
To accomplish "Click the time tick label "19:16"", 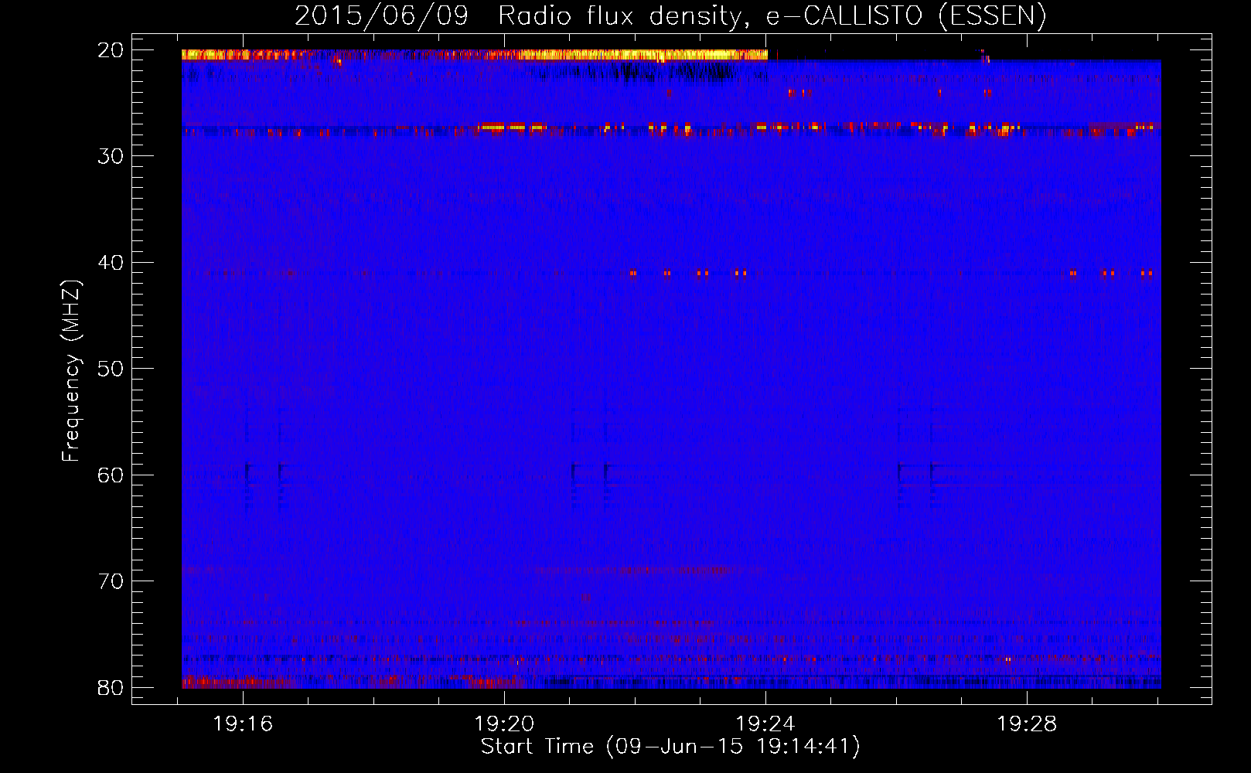I will coord(244,724).
